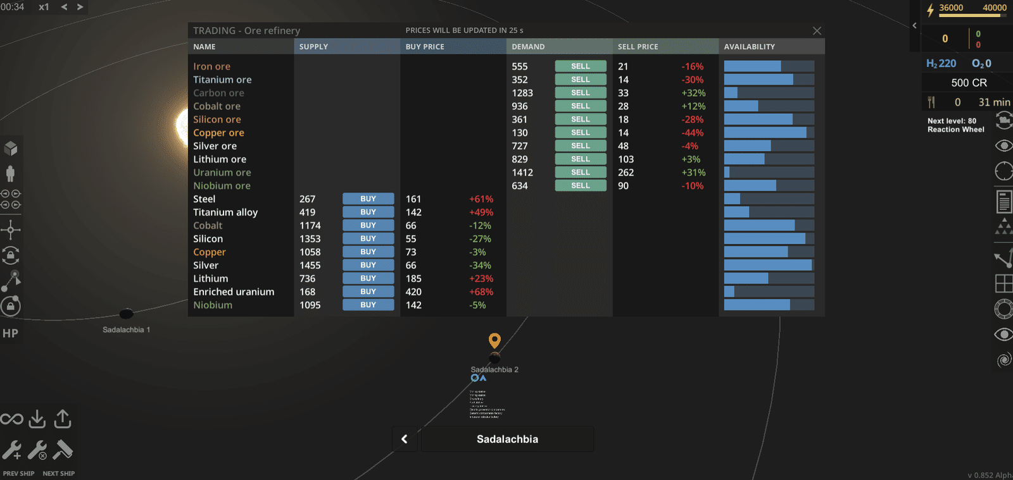Buy Steel
This screenshot has height=480, width=1013.
[368, 199]
